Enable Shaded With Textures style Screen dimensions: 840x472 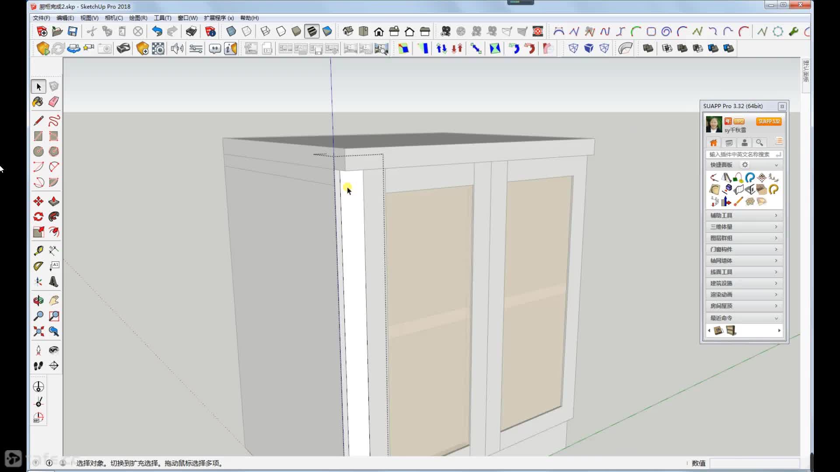[x=311, y=31]
